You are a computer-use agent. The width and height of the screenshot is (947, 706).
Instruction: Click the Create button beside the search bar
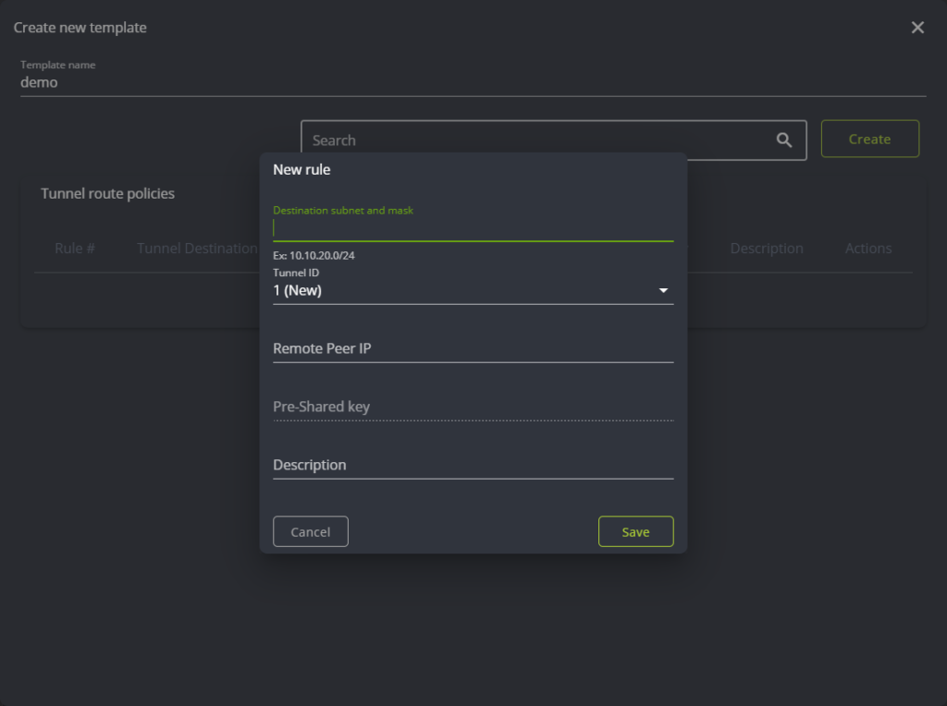click(x=868, y=138)
